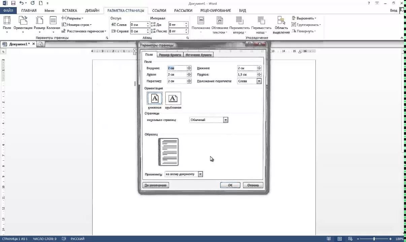Open the Группировать dropdown
The image size is (406, 242).
tap(306, 25)
